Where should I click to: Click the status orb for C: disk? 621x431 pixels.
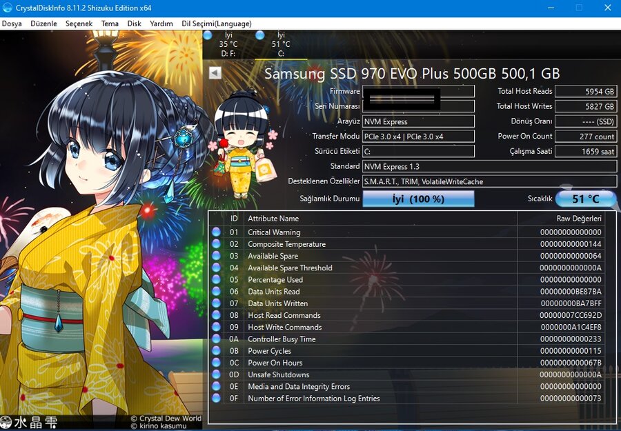tap(260, 35)
